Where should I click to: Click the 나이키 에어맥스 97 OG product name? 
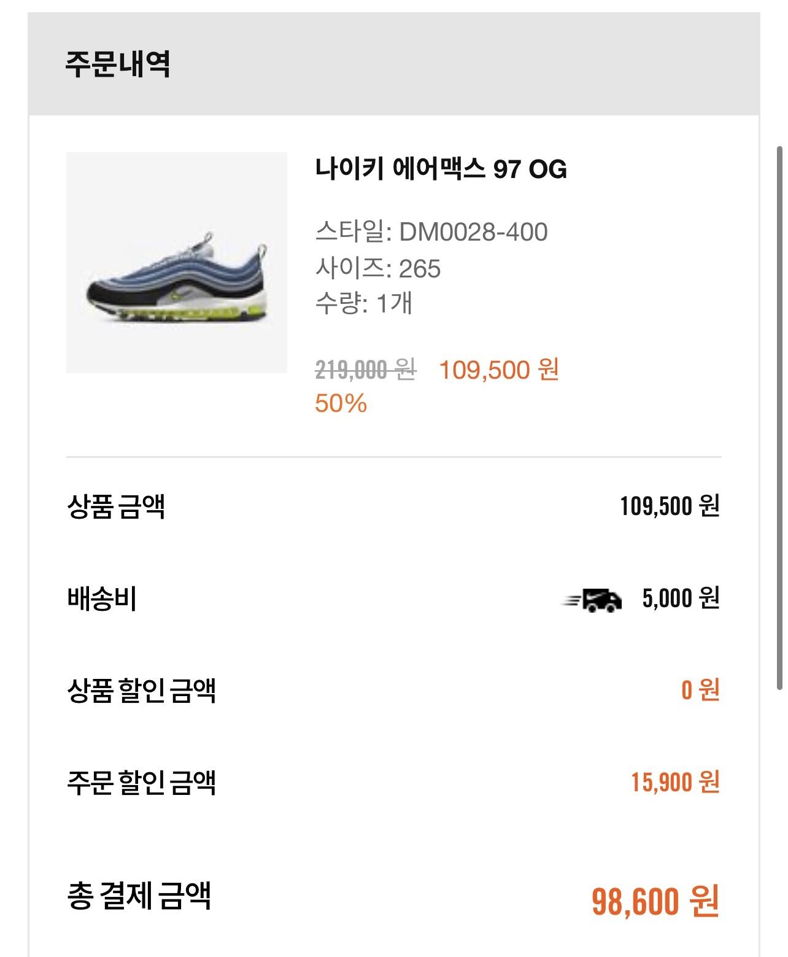point(441,169)
